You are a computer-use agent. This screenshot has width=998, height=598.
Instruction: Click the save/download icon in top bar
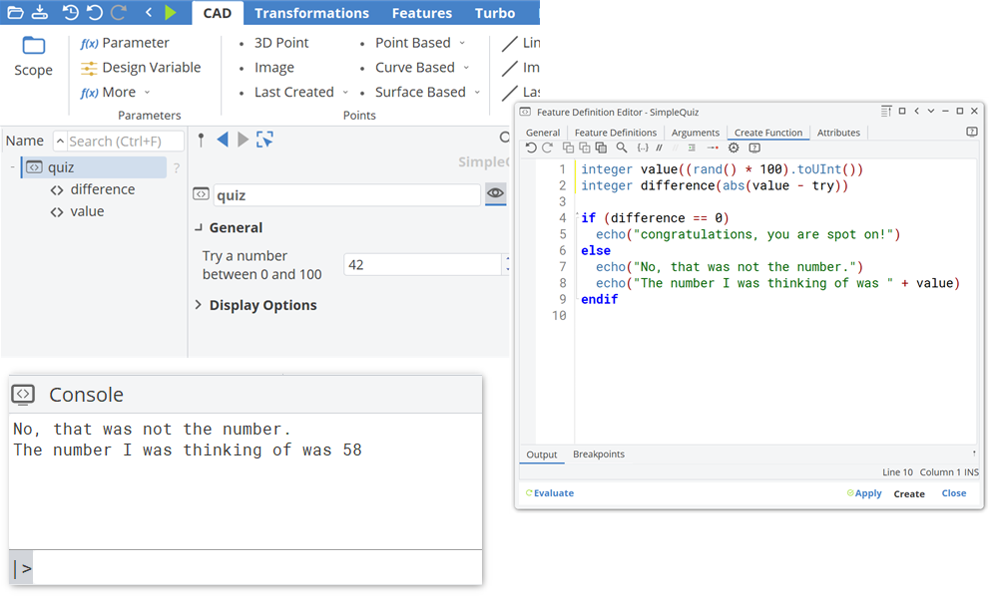39,13
